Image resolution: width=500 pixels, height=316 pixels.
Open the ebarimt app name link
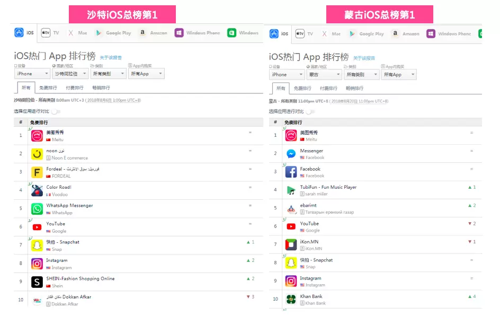pyautogui.click(x=309, y=206)
